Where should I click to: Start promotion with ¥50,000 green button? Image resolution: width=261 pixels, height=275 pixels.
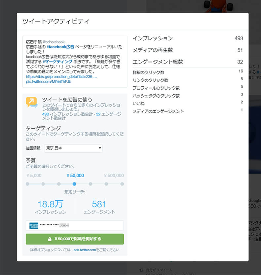(75, 239)
